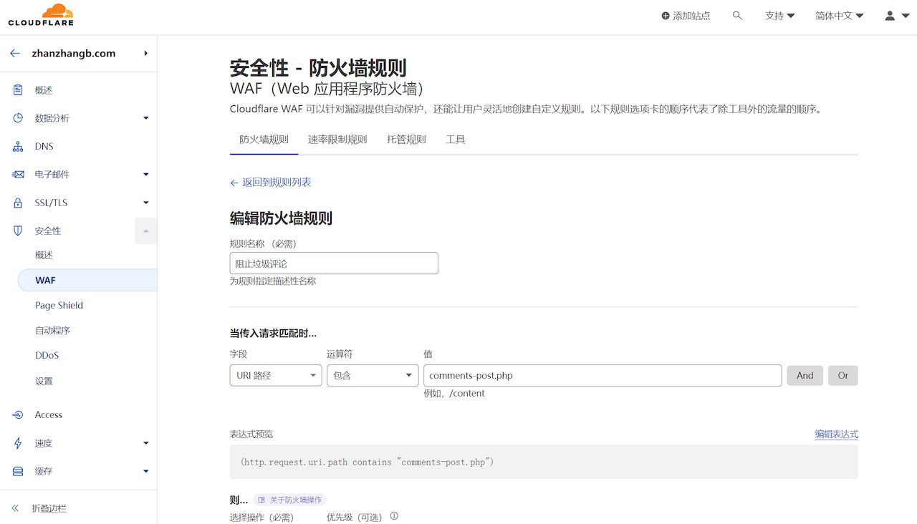Switch to 托管规则 tab
Viewport: 917px width, 524px height.
click(x=406, y=140)
